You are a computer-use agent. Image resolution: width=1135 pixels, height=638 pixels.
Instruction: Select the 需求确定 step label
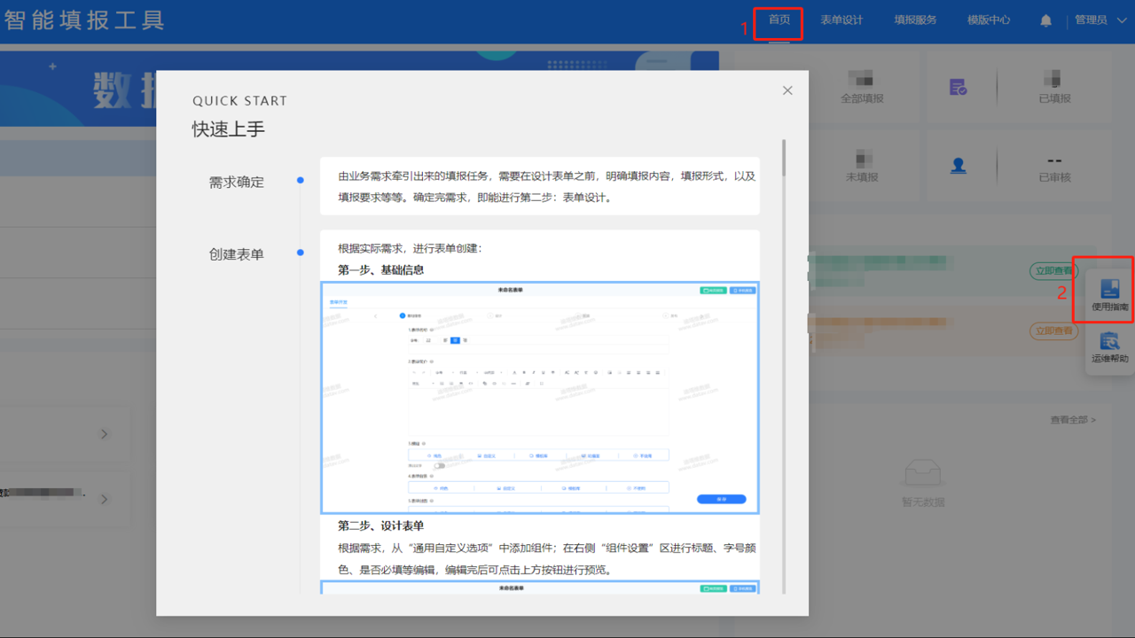click(237, 183)
